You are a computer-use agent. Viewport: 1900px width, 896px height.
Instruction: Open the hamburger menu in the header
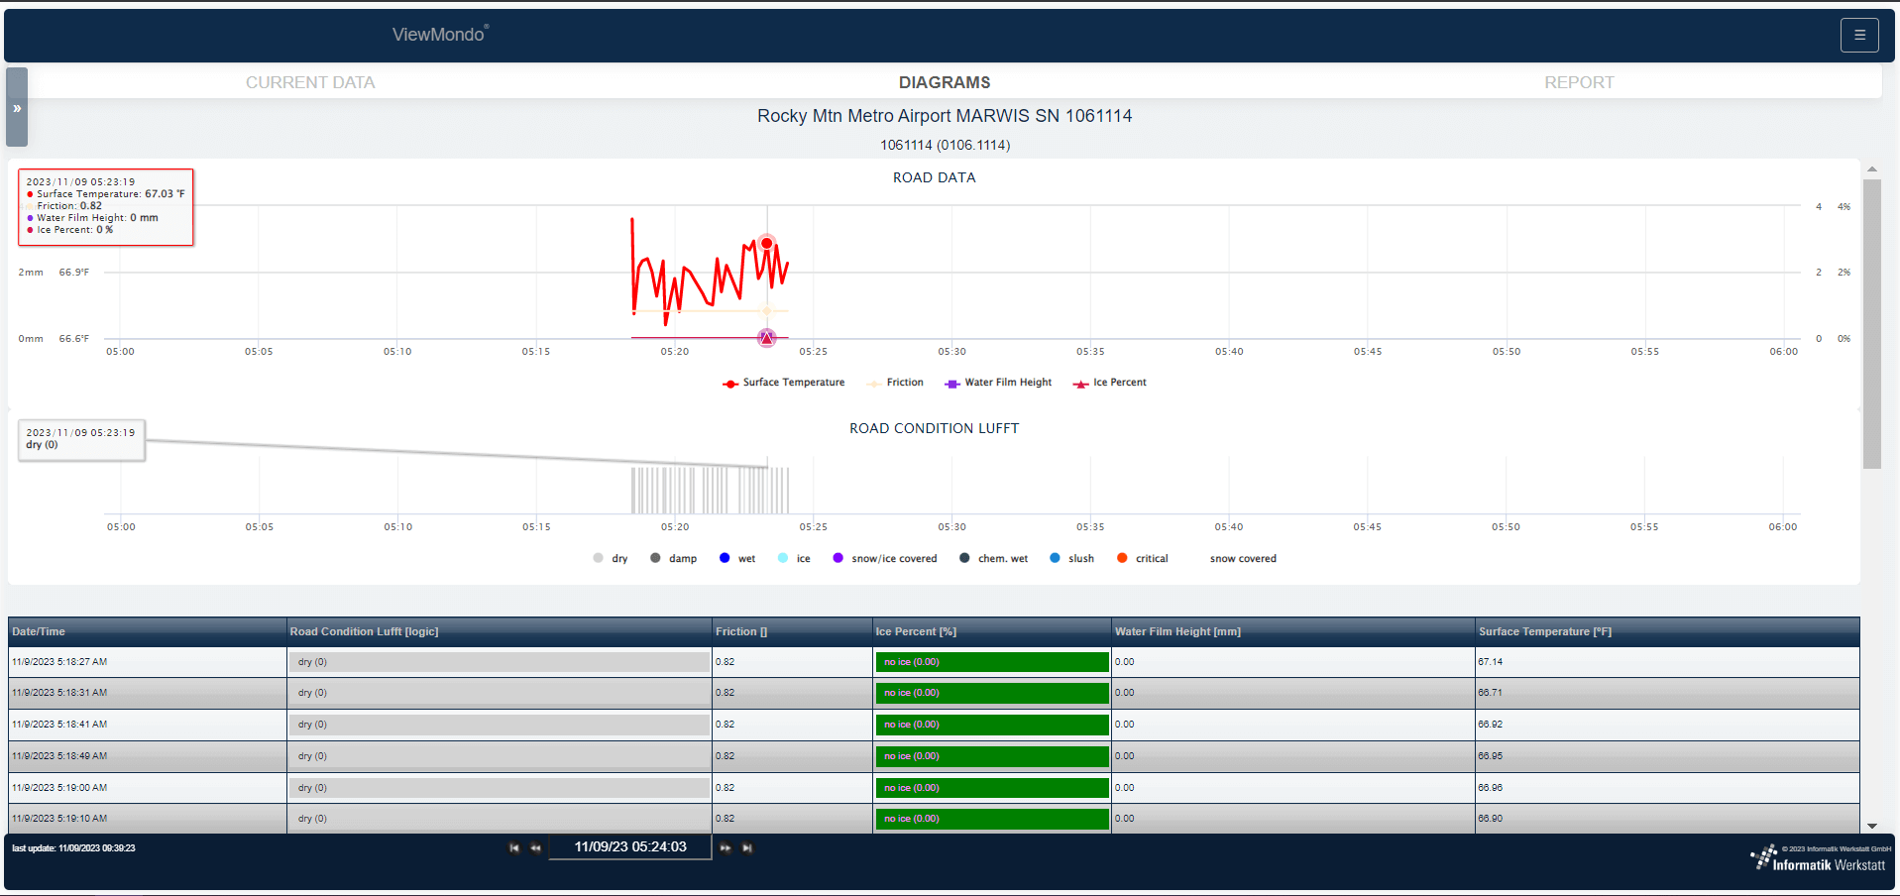click(1859, 35)
